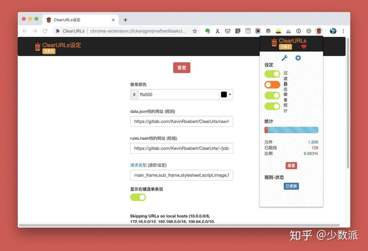
Task: Click the lightbulb note extension icon
Action: coord(238,31)
